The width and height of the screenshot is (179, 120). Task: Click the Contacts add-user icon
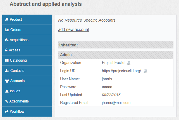[x=7, y=71]
